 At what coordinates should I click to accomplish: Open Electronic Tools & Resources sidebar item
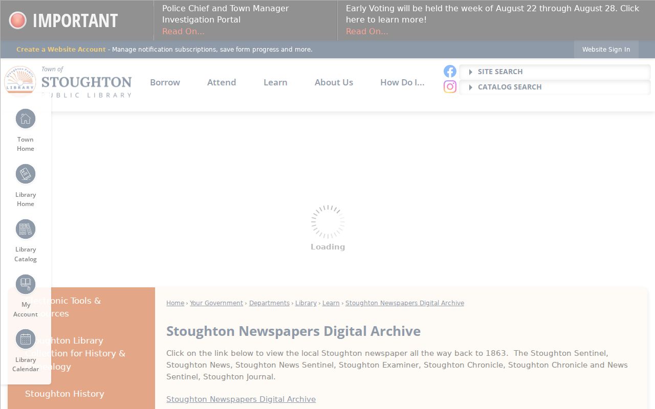pyautogui.click(x=63, y=307)
